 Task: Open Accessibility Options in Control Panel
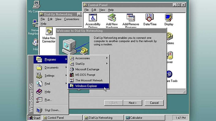[93, 17]
